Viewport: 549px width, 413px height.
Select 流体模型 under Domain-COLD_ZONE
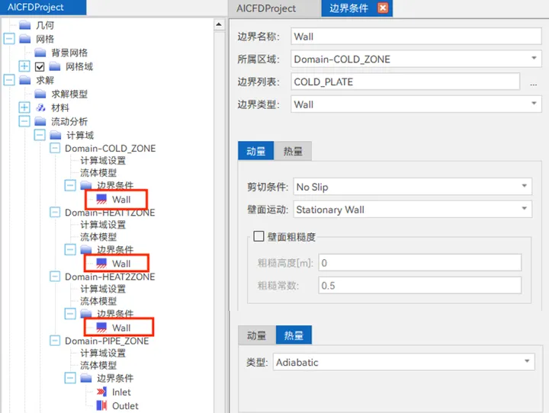[x=98, y=173]
